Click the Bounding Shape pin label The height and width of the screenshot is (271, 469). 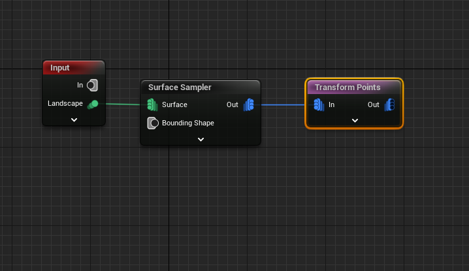coord(188,123)
